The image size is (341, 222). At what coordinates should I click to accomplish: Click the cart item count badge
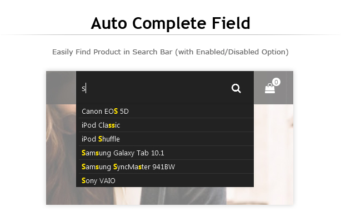pos(276,82)
